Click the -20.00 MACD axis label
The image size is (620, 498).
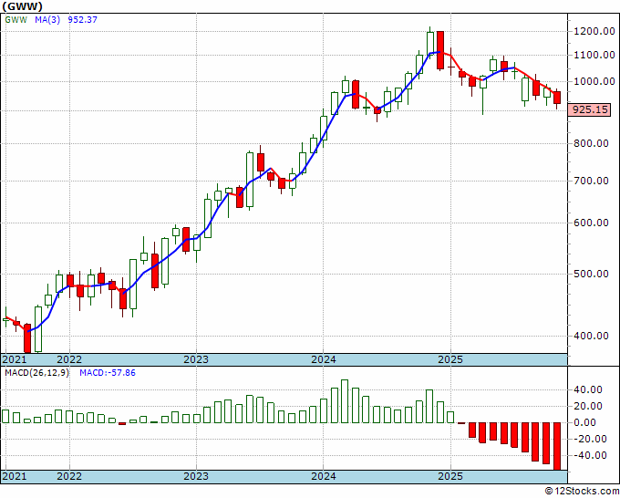pos(588,439)
